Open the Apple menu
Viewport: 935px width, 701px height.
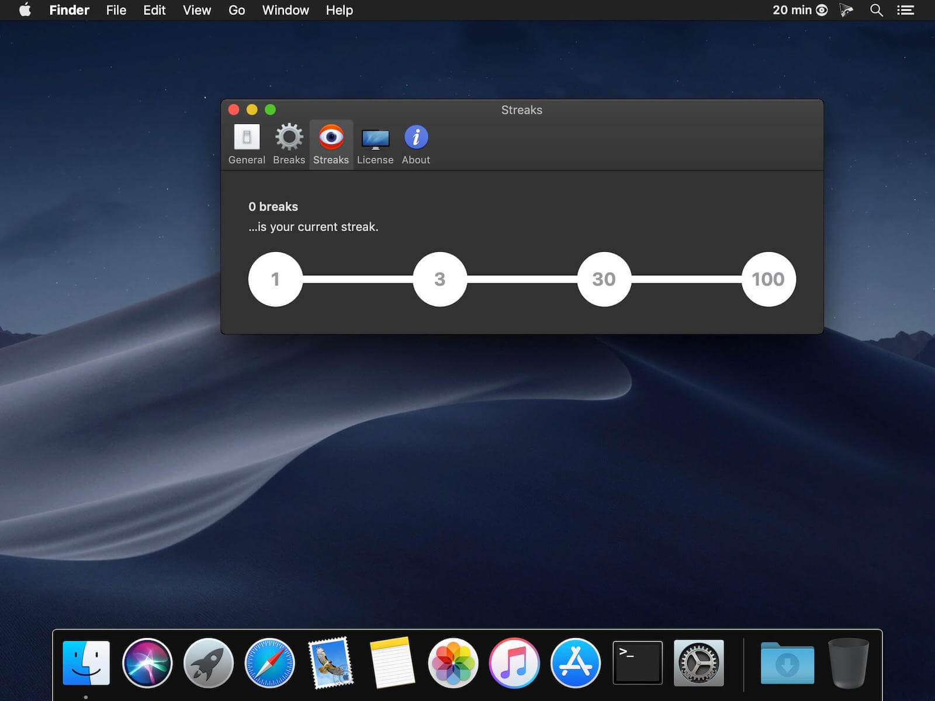[x=25, y=10]
